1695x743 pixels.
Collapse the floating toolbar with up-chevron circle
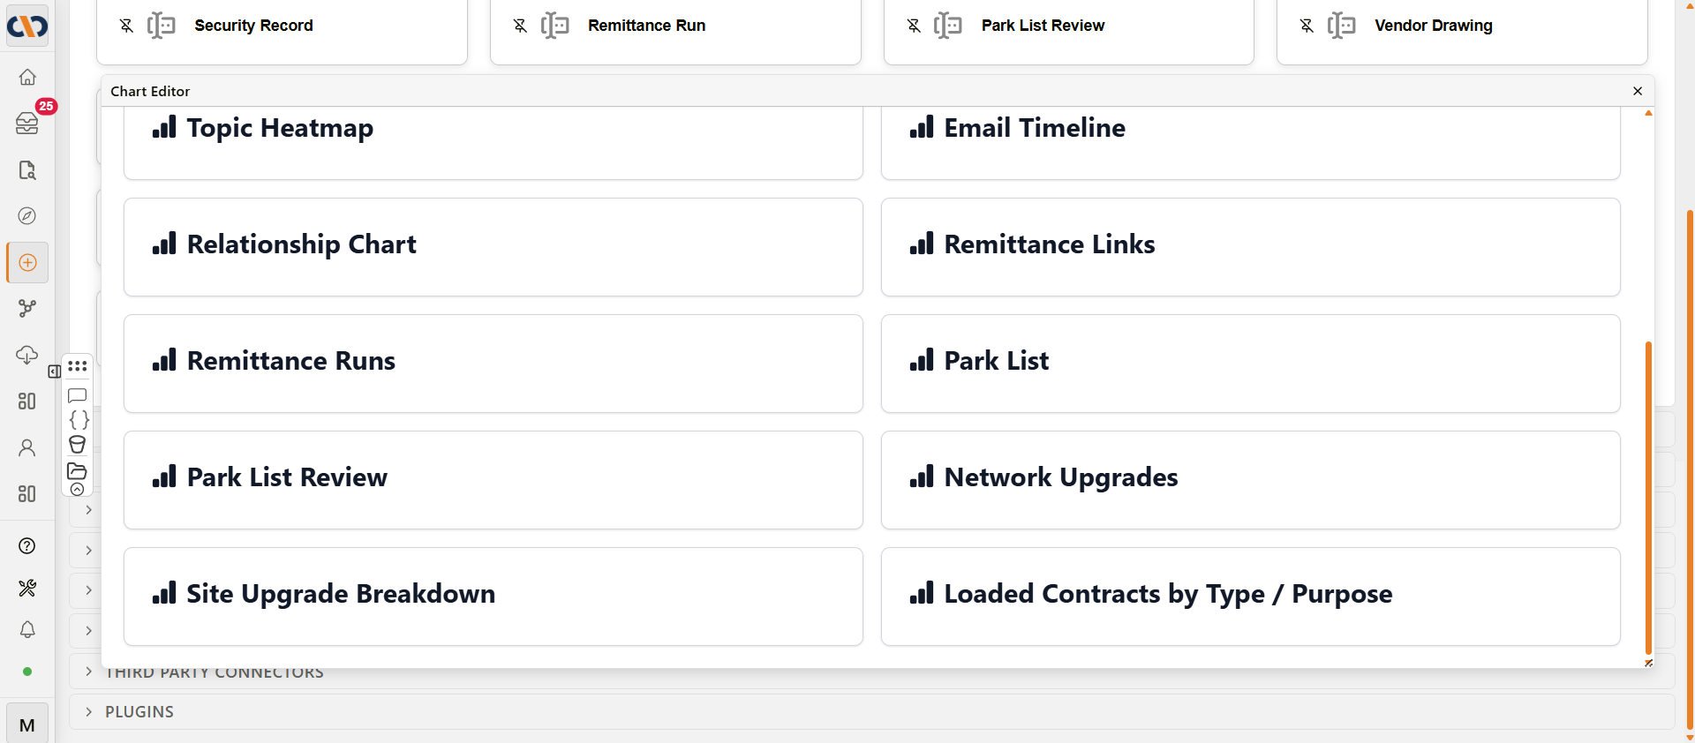[x=78, y=489]
